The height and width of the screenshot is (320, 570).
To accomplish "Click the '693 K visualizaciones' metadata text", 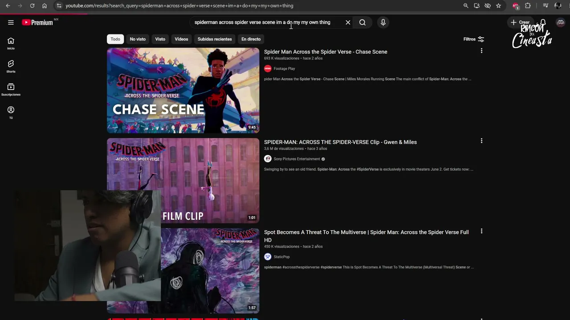I will pyautogui.click(x=281, y=58).
